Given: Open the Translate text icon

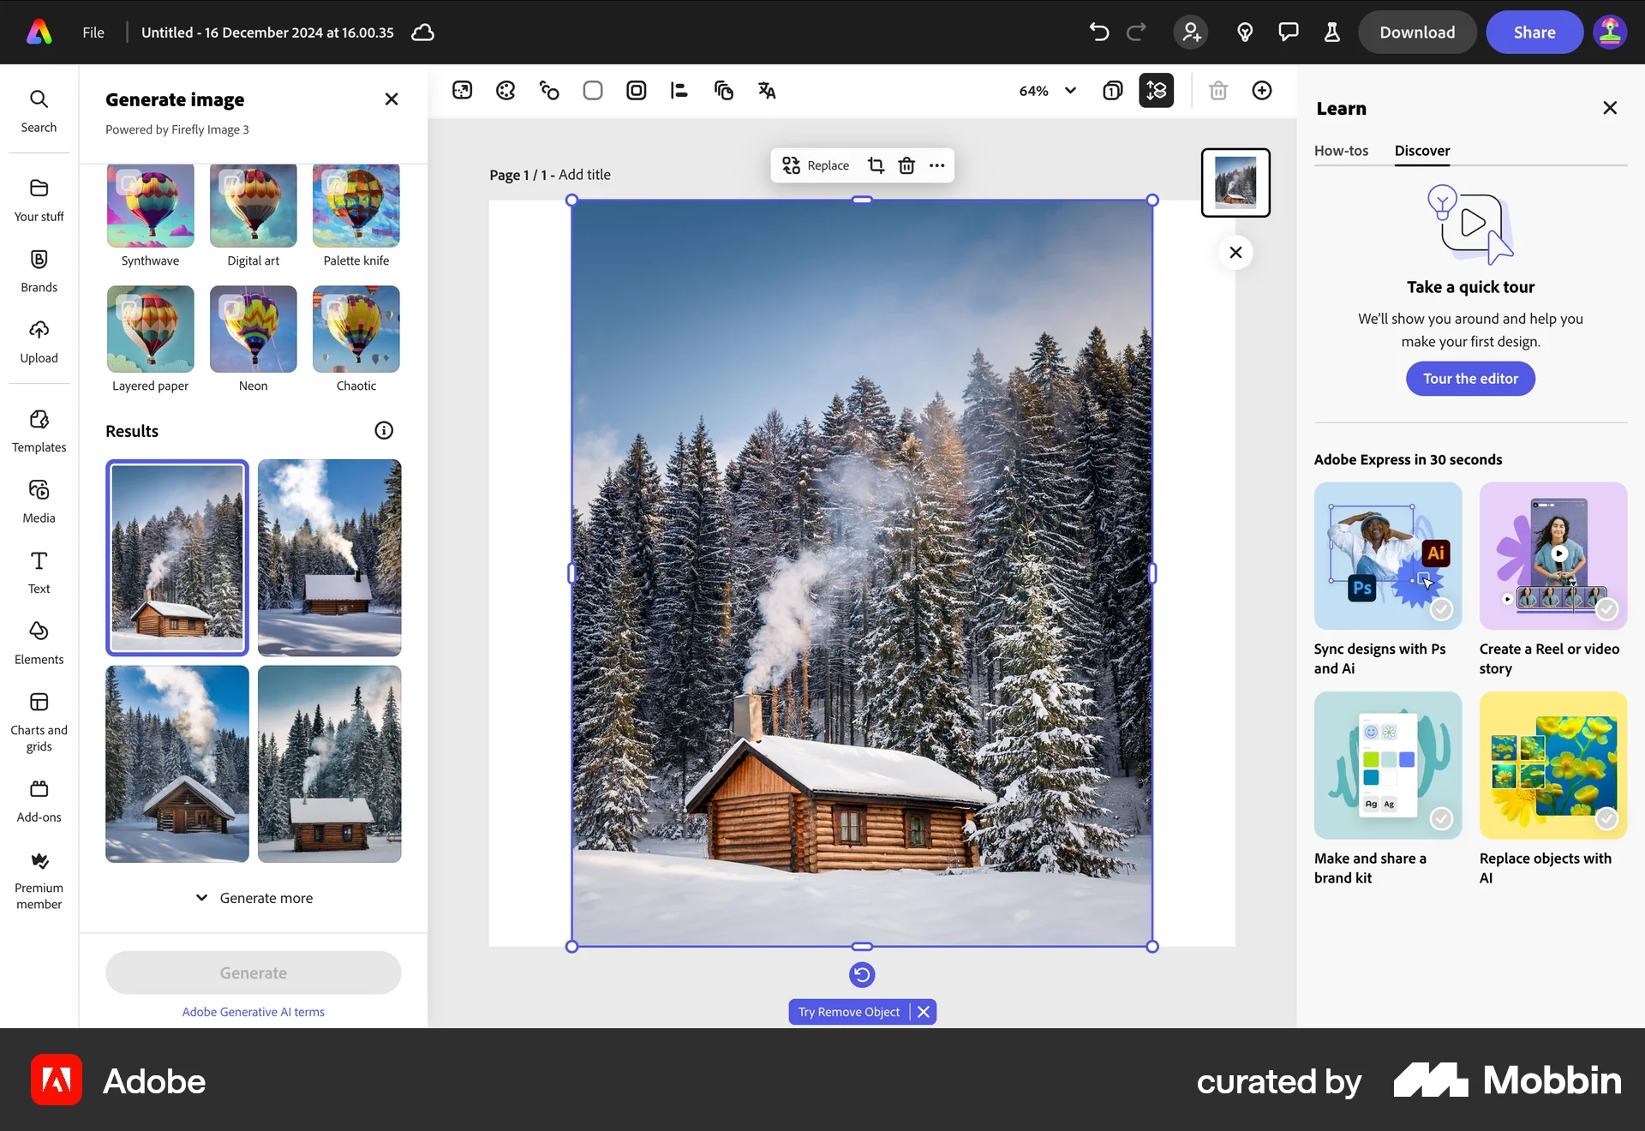Looking at the screenshot, I should tap(766, 90).
